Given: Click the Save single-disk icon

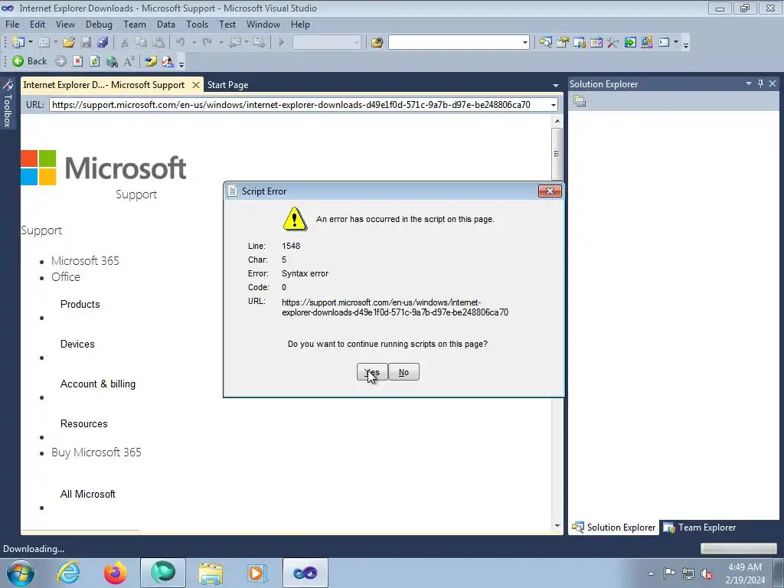Looking at the screenshot, I should (x=86, y=43).
